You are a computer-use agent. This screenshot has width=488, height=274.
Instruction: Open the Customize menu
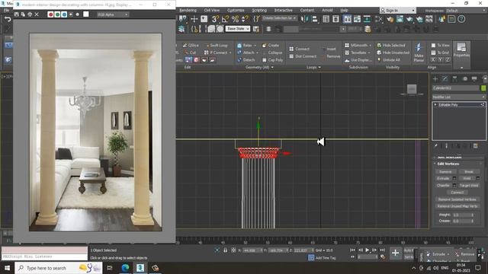pyautogui.click(x=236, y=10)
